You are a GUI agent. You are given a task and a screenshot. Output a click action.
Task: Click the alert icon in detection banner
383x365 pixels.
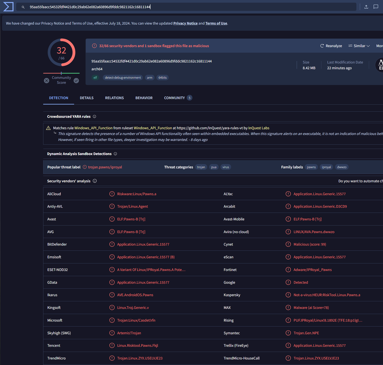point(94,46)
